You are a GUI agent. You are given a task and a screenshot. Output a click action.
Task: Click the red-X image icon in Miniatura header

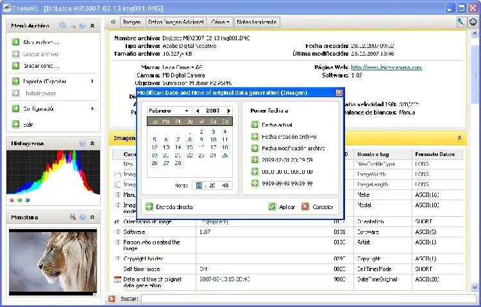(x=72, y=217)
